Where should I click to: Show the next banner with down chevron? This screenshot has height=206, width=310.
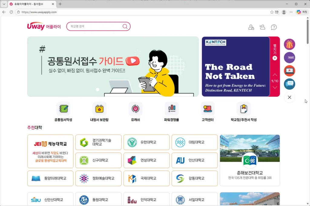[275, 87]
